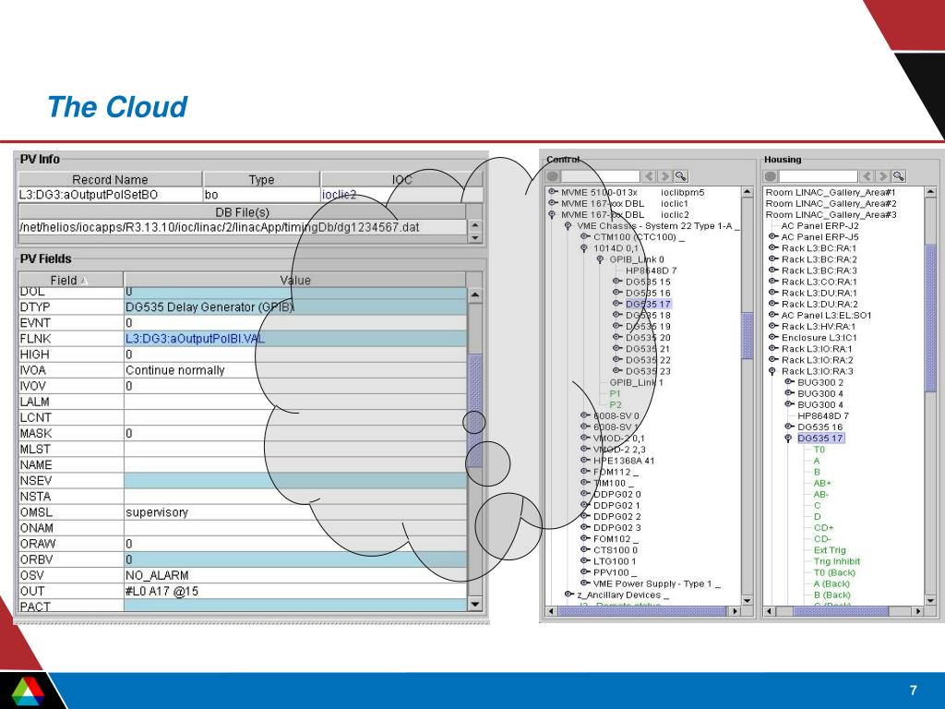945x709 pixels.
Task: Click Housing tree horizontal scroll right arrow
Action: tap(917, 611)
